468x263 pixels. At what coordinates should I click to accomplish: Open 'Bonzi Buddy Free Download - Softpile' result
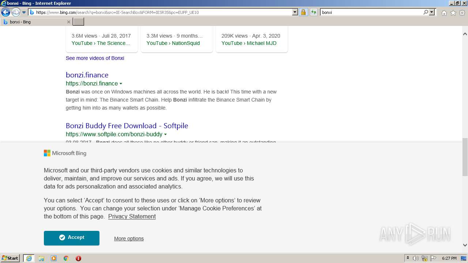coord(127,126)
